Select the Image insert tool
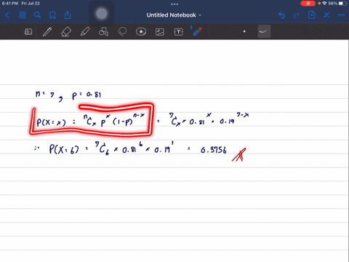The image size is (349, 262). pos(160,32)
